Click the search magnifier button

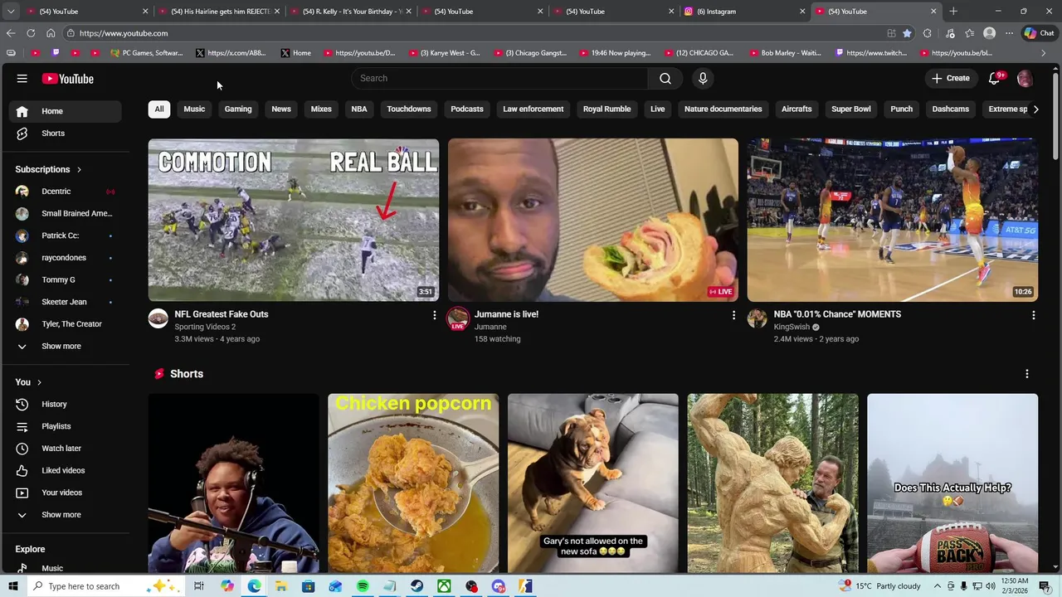pos(665,78)
